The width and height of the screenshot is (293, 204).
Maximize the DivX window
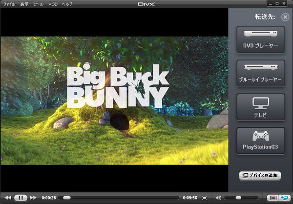point(277,3)
